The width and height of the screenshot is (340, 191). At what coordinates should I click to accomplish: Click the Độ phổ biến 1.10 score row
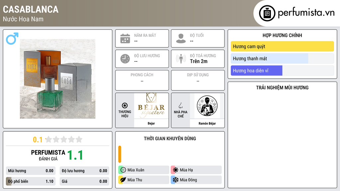point(31,181)
